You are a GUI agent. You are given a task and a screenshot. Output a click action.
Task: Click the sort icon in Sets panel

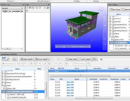point(45,8)
